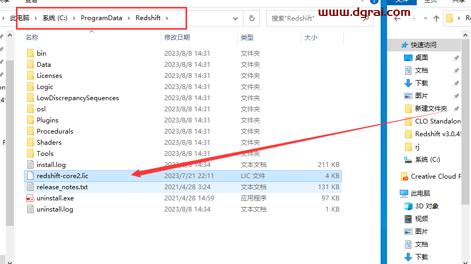
Task: Open 系统 (C:) drive in quick access
Action: [x=427, y=160]
